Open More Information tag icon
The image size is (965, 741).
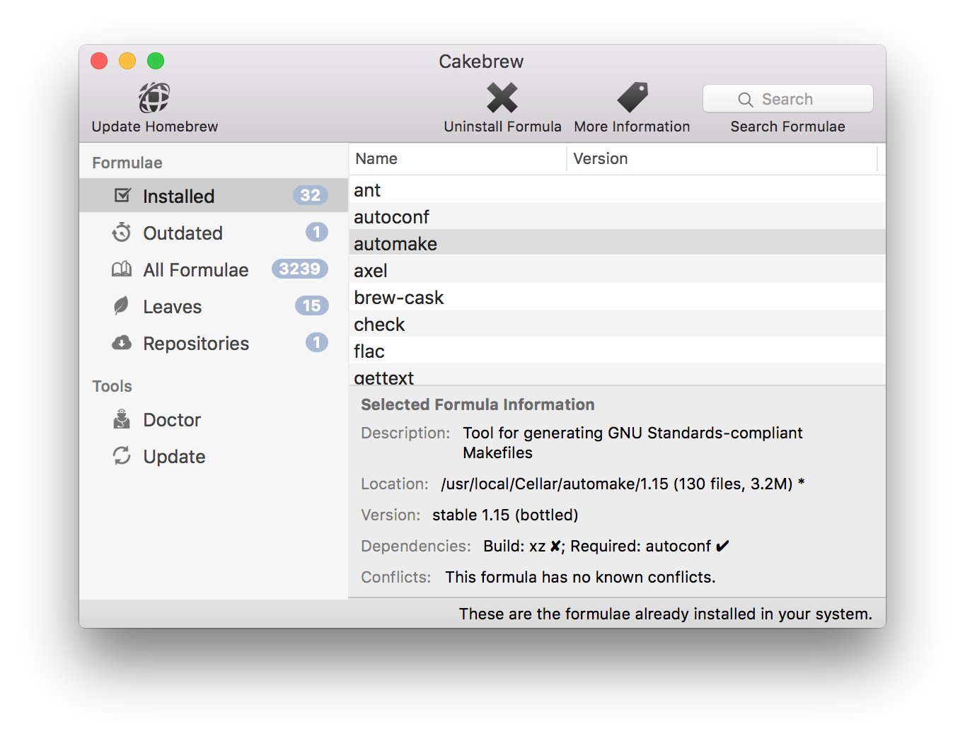pos(632,98)
